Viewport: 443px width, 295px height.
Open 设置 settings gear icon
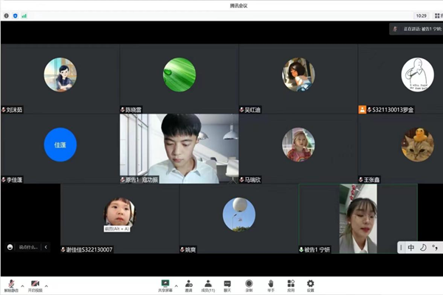(x=310, y=285)
